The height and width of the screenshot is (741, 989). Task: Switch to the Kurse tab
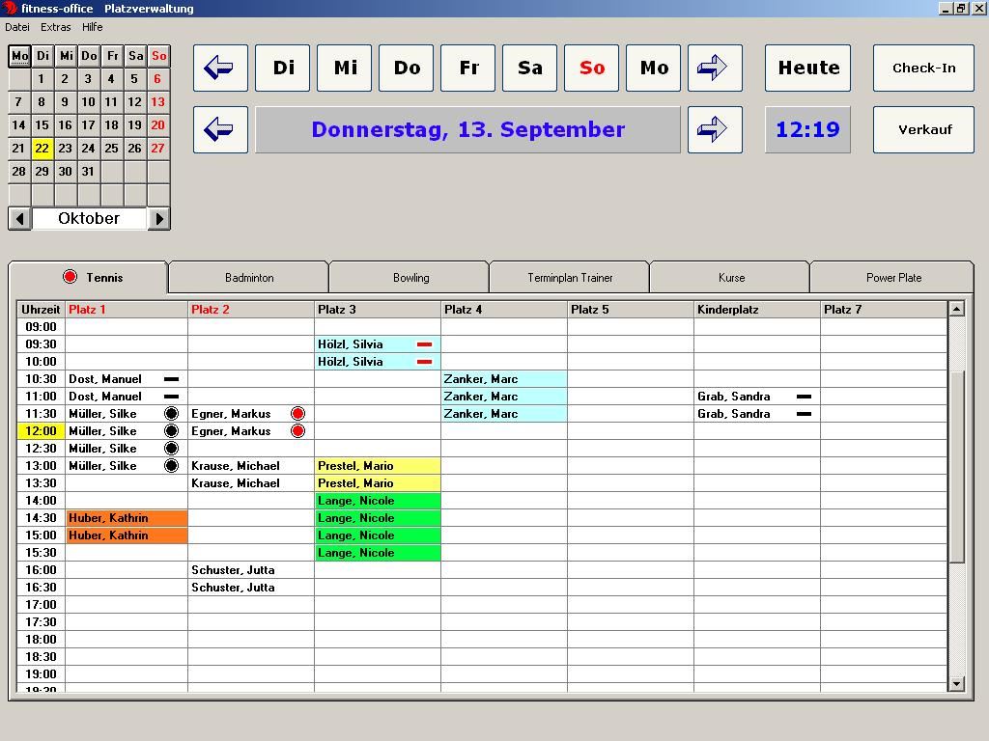[730, 278]
